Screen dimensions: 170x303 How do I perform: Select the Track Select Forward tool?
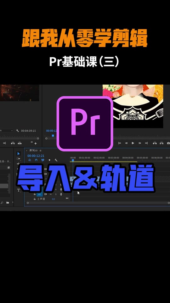(x=19, y=159)
